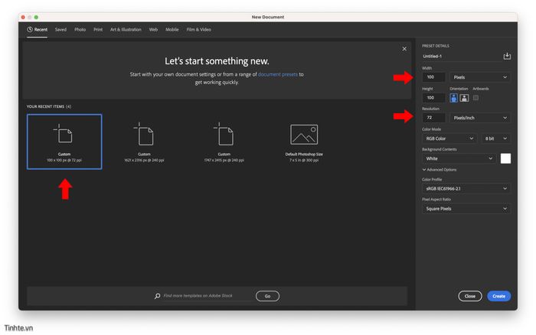The width and height of the screenshot is (536, 335).
Task: Switch to the Photo tab
Action: (x=80, y=30)
